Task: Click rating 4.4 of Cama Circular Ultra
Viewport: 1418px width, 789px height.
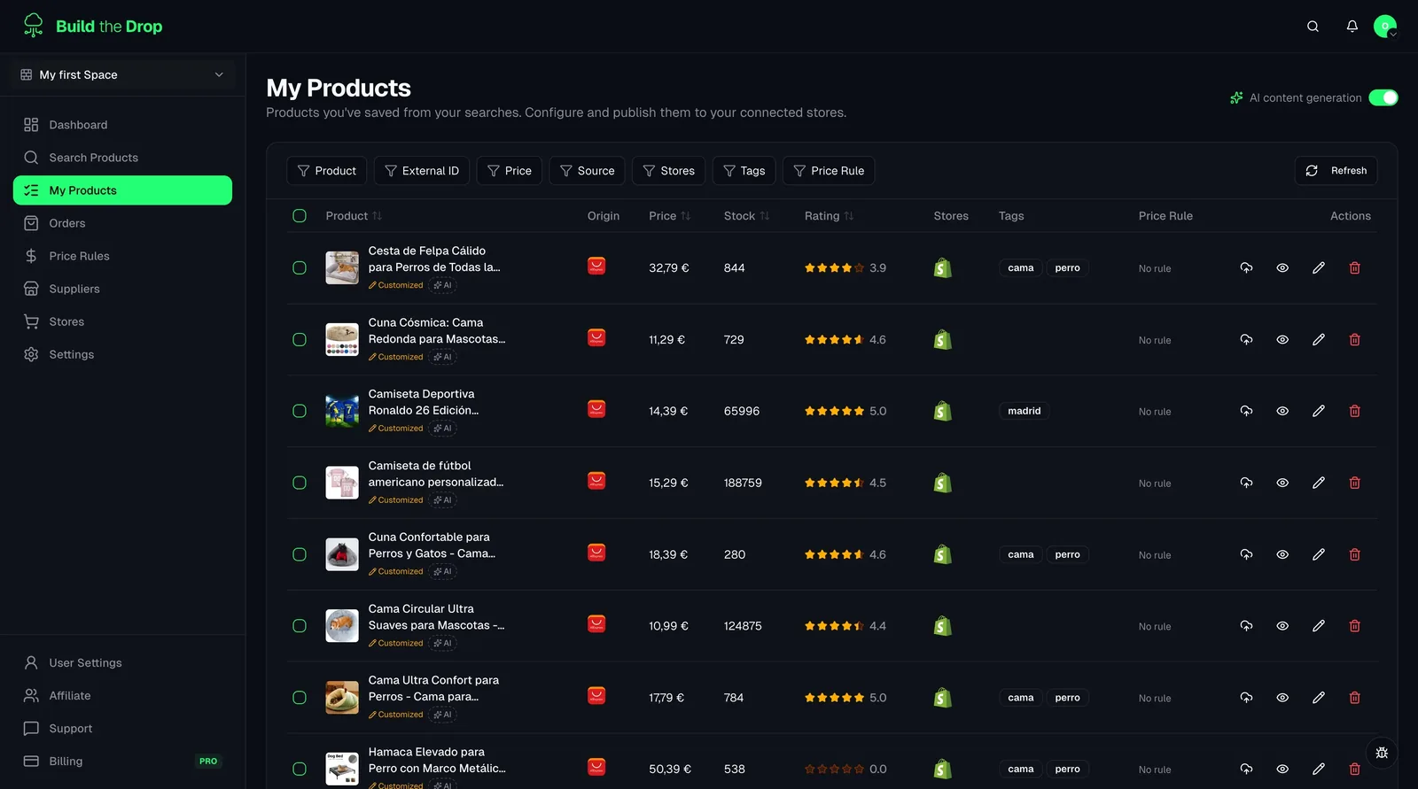Action: pyautogui.click(x=877, y=626)
